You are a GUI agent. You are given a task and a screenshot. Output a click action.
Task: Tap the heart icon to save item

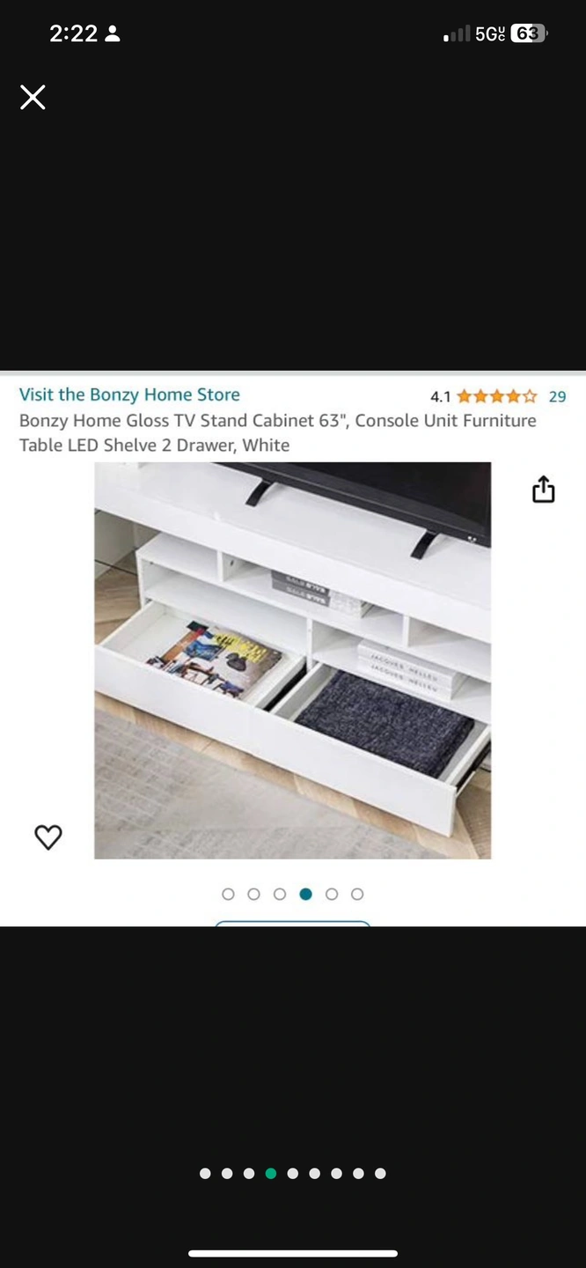pos(48,837)
